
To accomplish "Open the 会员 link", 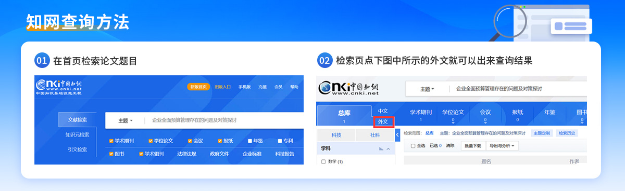I will pos(279,87).
